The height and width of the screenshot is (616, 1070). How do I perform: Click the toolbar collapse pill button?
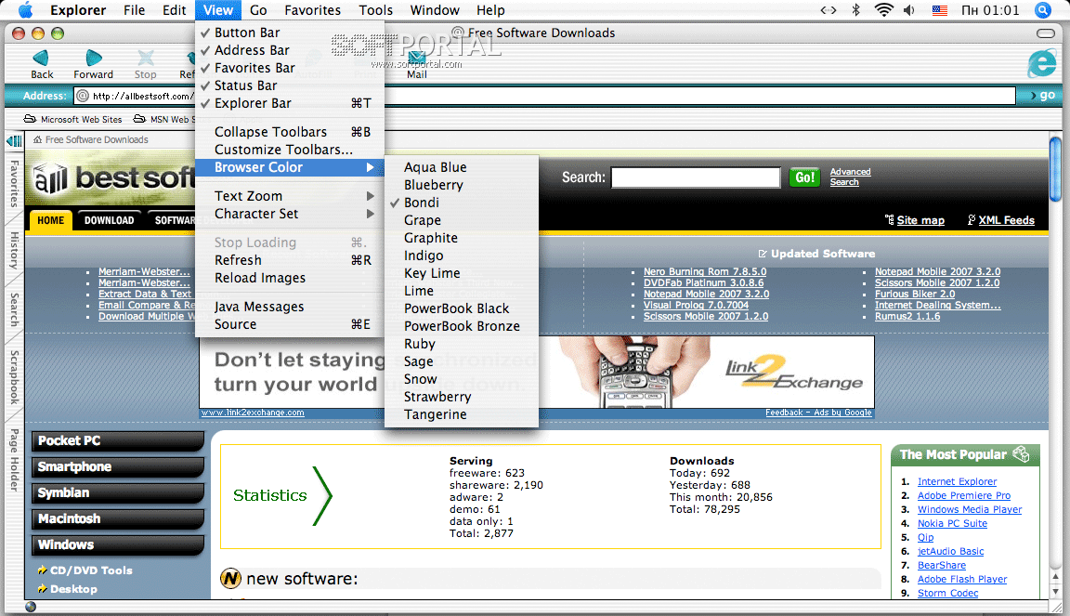tap(1046, 33)
